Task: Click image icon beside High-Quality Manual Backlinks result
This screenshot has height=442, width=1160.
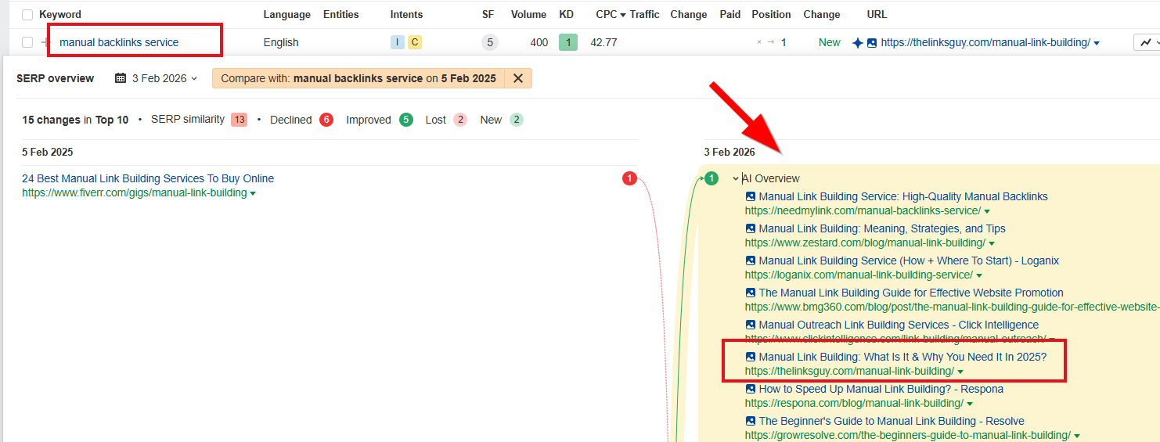Action: (x=751, y=196)
